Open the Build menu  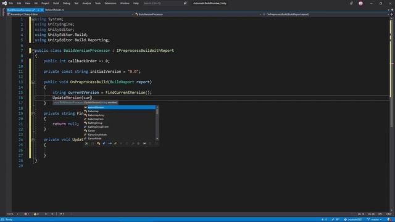[x=56, y=3]
